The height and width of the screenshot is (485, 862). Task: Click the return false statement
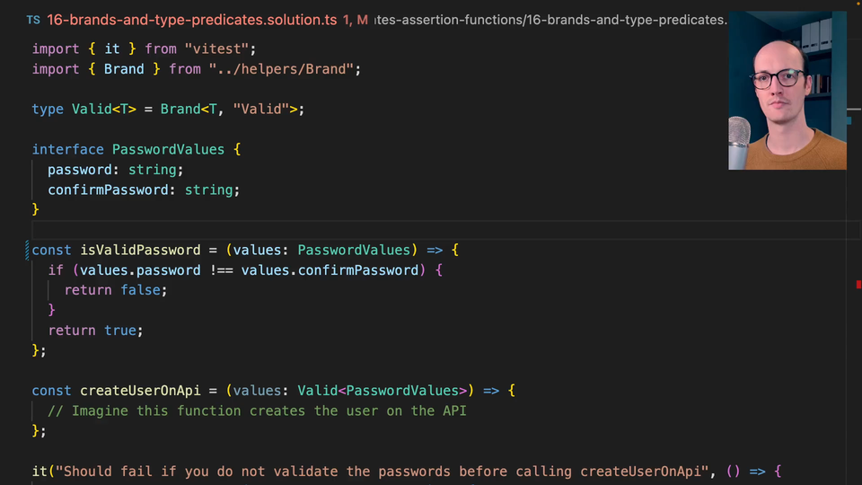point(115,290)
